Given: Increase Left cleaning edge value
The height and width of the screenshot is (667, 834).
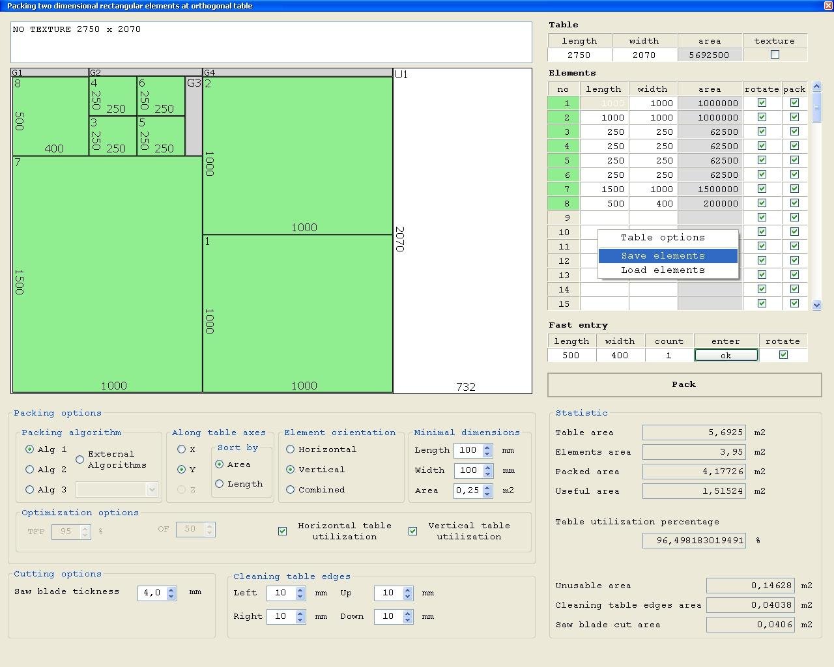Looking at the screenshot, I should click(x=300, y=590).
